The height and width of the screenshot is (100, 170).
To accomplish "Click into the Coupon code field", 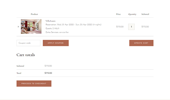I will tap(28, 43).
